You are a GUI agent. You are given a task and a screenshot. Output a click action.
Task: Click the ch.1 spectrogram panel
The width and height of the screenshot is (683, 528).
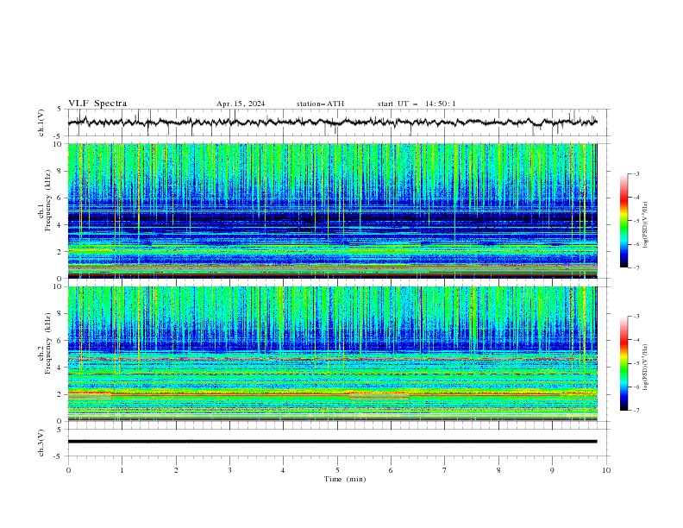point(332,211)
